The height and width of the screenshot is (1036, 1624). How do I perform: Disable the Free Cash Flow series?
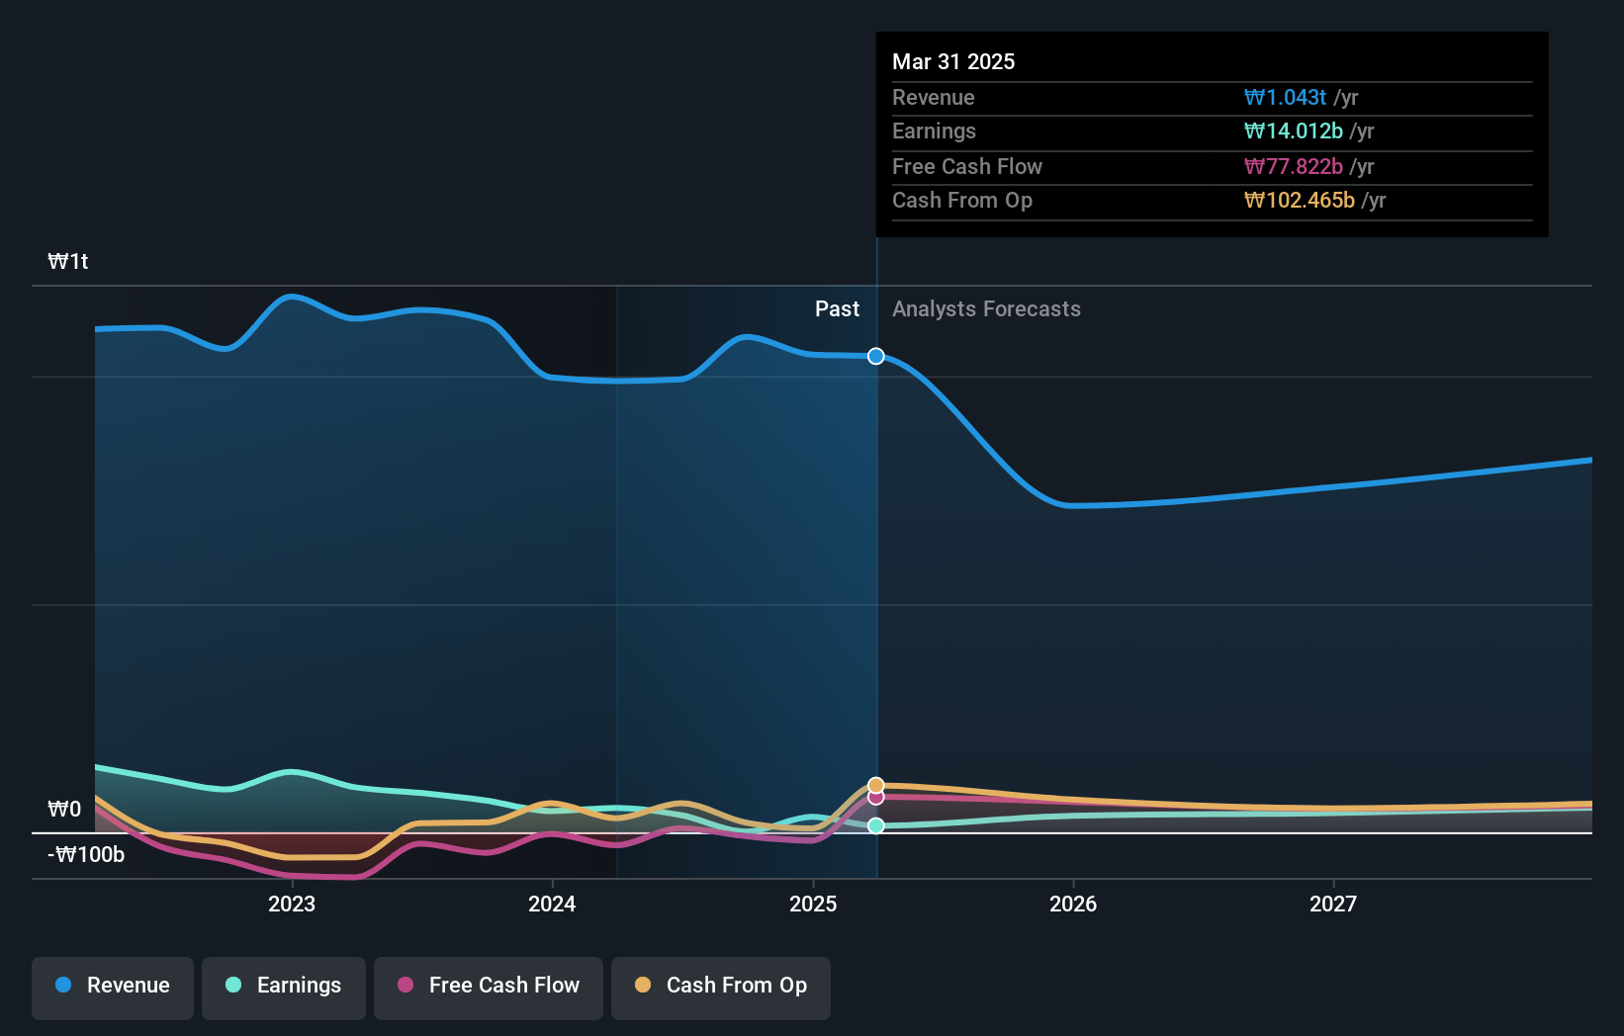[488, 986]
